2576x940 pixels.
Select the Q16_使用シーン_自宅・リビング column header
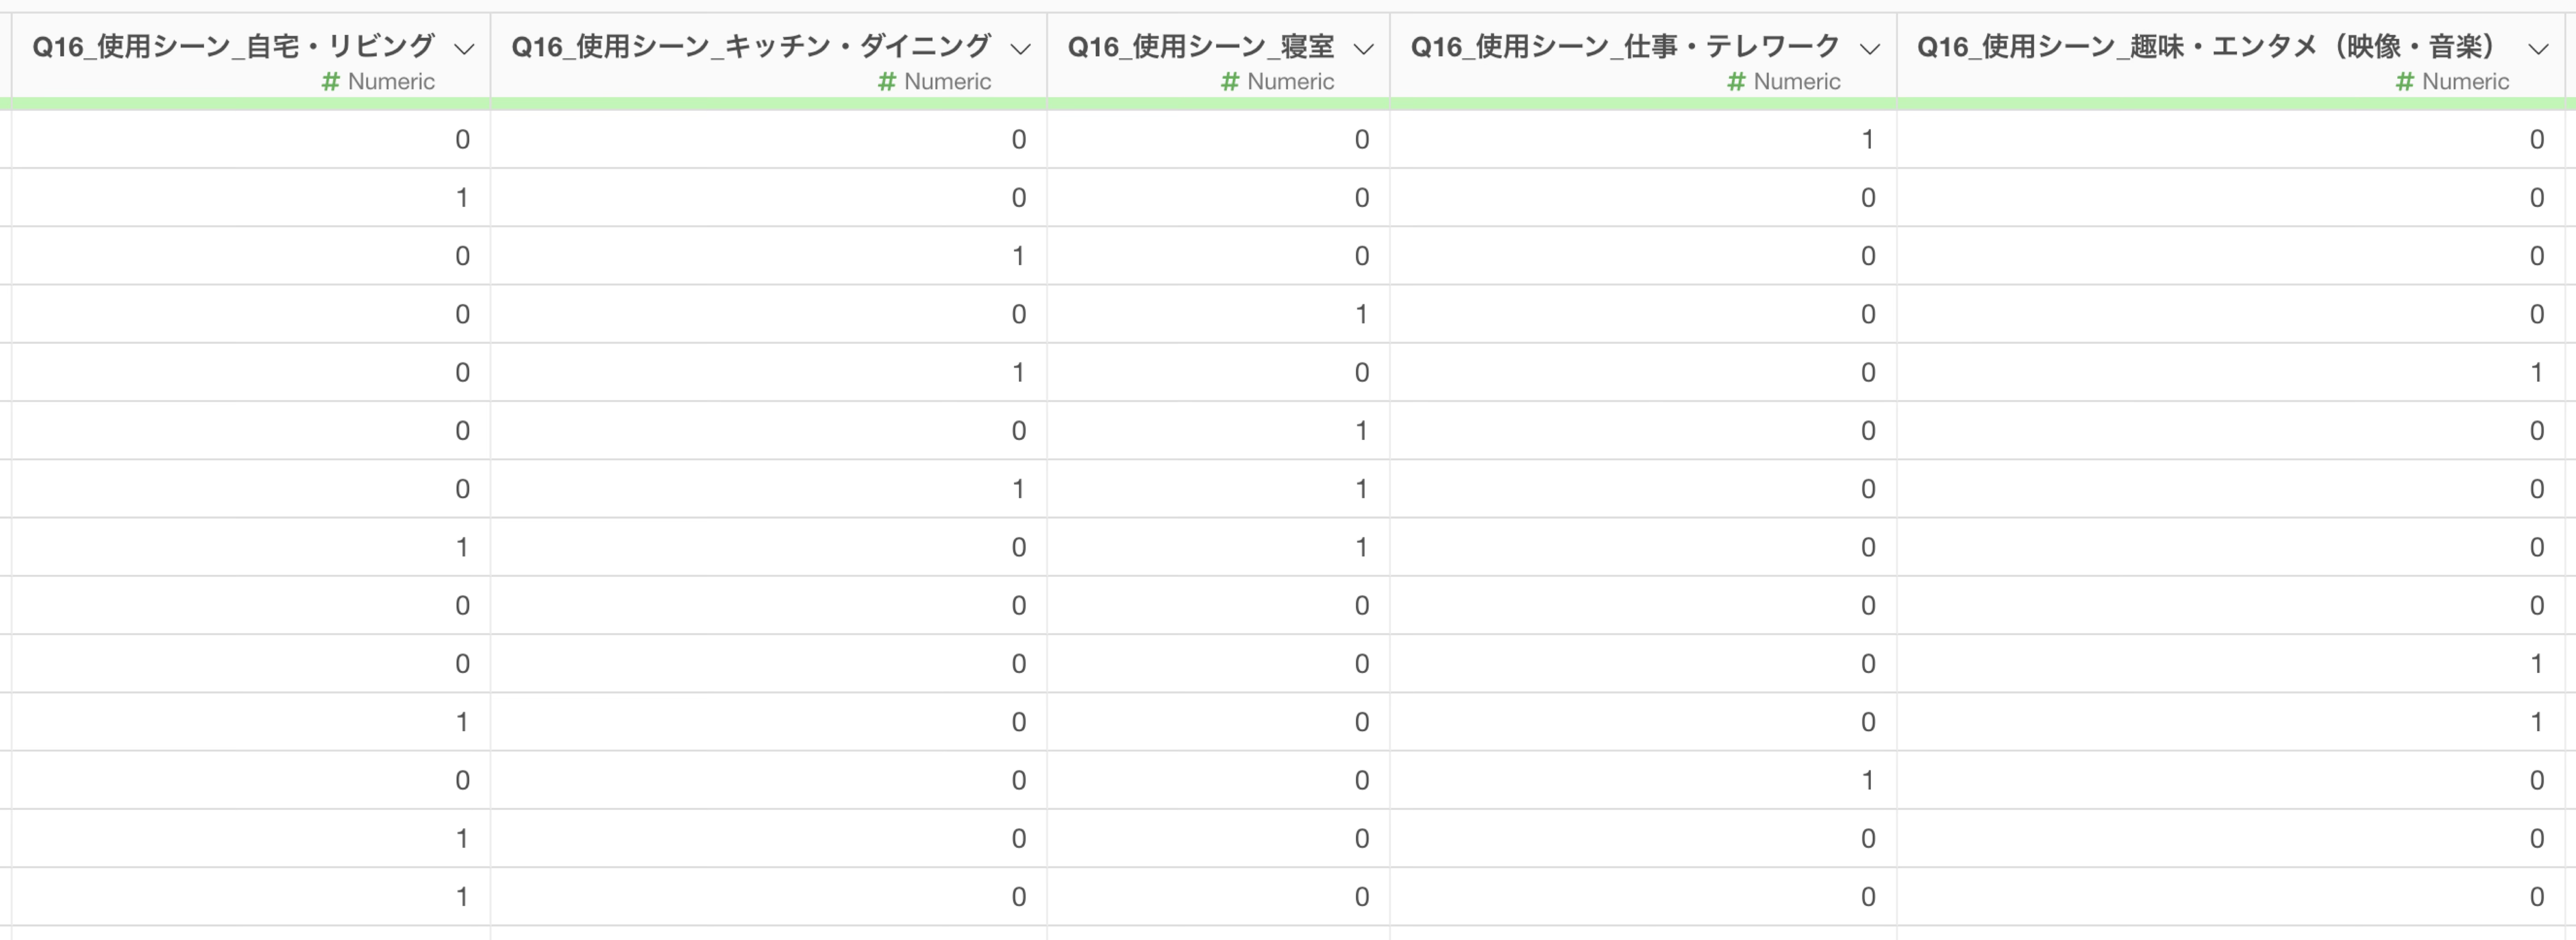(233, 46)
